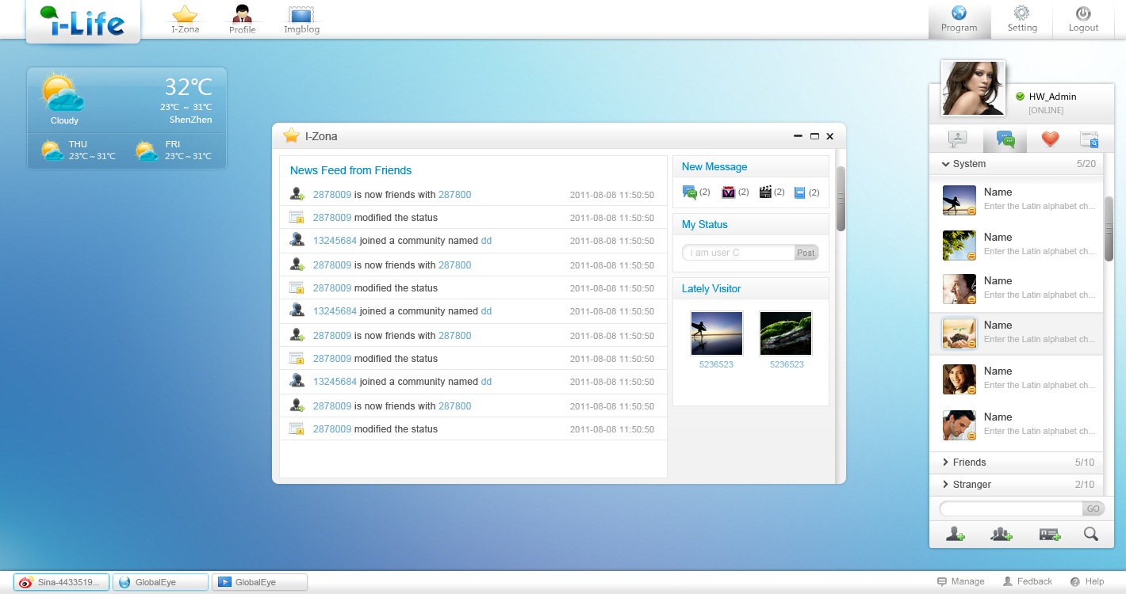Viewport: 1126px width, 594px height.
Task: Click the star icon in I-Zona title bar
Action: pos(291,135)
